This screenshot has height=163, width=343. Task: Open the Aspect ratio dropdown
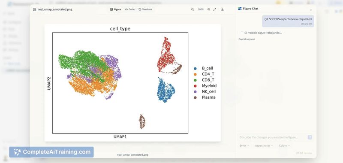tap(264, 145)
